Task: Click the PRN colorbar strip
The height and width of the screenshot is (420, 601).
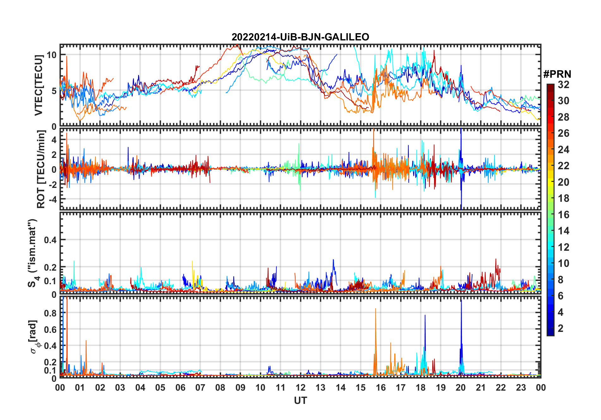Action: [550, 210]
